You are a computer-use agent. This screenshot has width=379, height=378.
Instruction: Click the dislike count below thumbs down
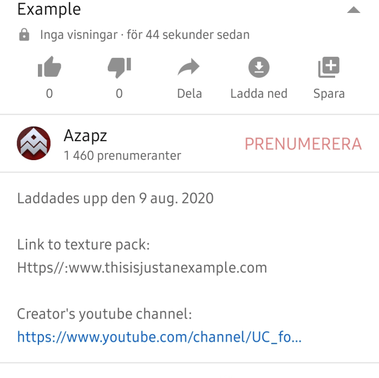(119, 94)
